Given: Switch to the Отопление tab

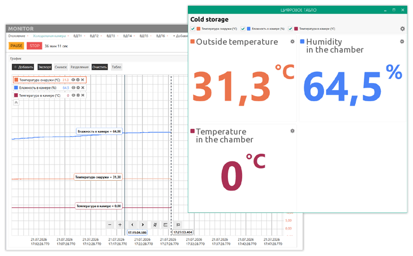Looking at the screenshot, I should pyautogui.click(x=16, y=36).
